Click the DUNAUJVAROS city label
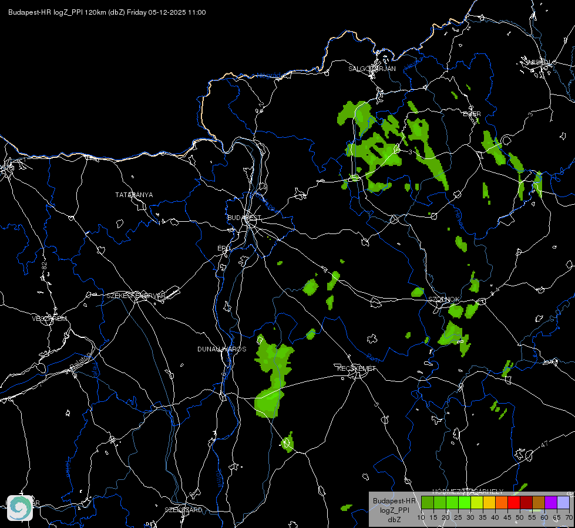Viewport: 575px width, 528px height. [x=221, y=349]
